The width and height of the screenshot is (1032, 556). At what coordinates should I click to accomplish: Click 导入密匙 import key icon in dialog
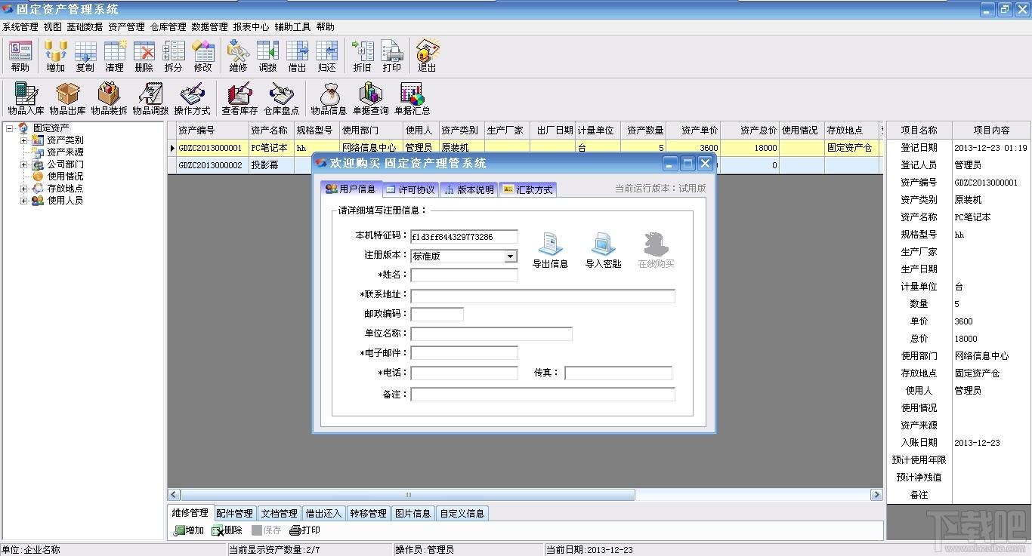(x=603, y=250)
